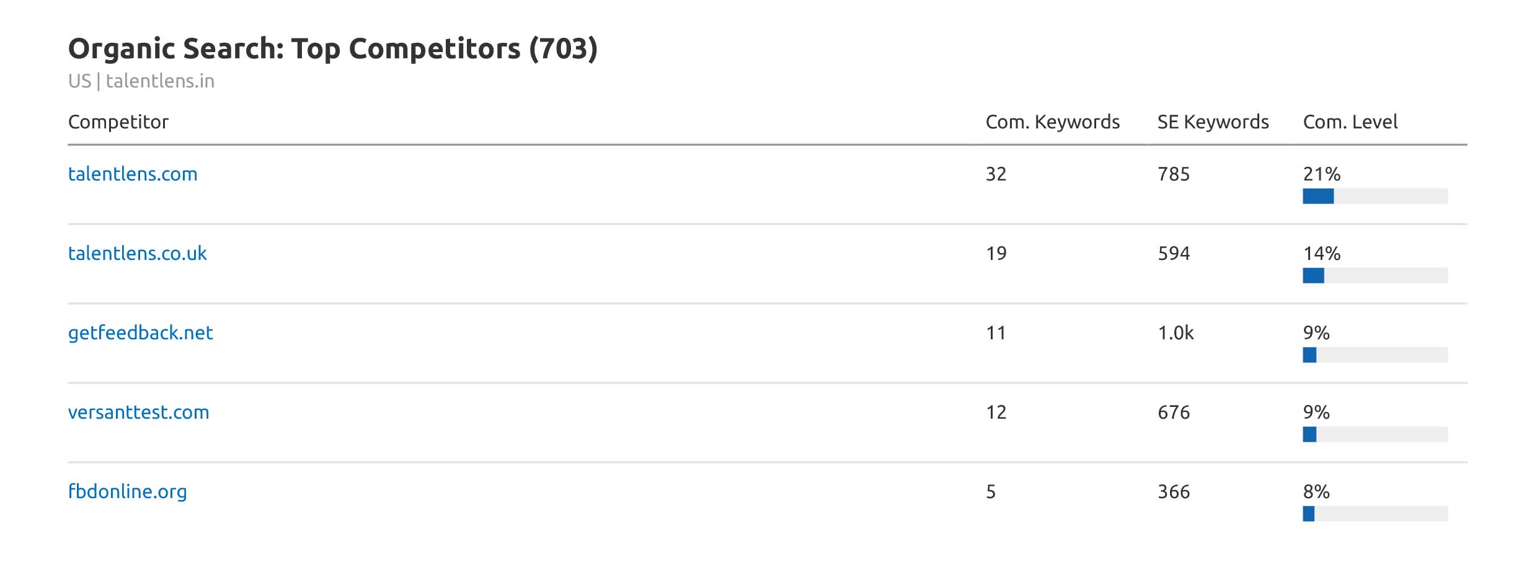Click the Organic Search: Top Competitors title
Image resolution: width=1537 pixels, height=562 pixels.
click(332, 49)
